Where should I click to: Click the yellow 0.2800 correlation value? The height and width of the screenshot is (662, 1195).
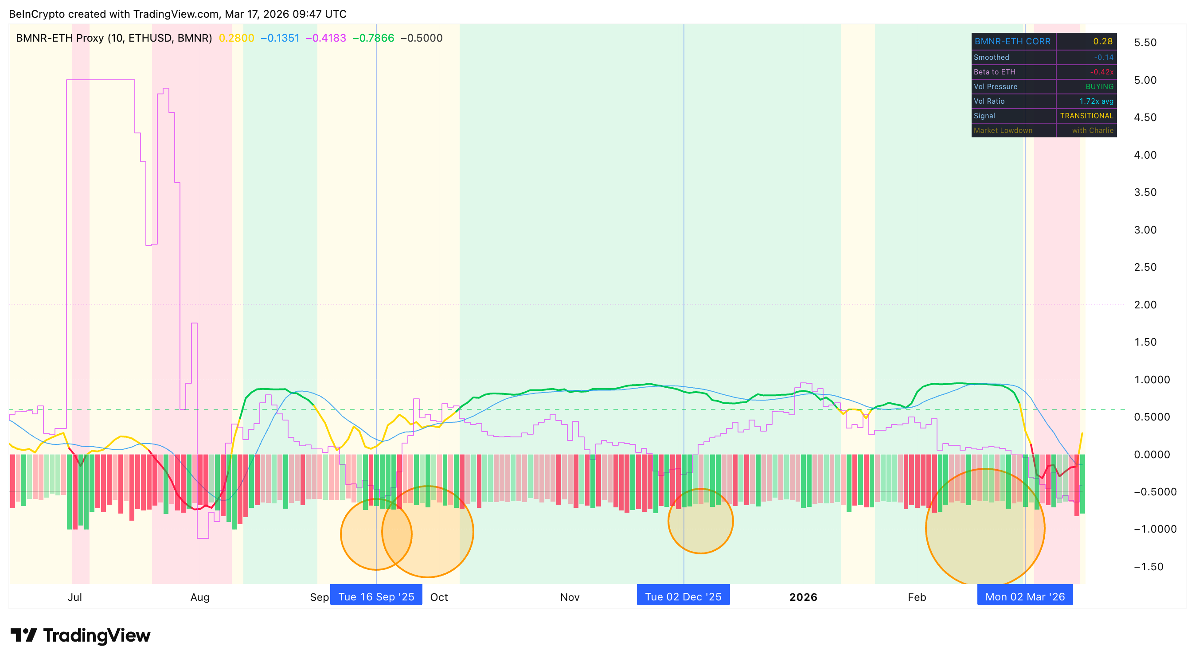[237, 39]
